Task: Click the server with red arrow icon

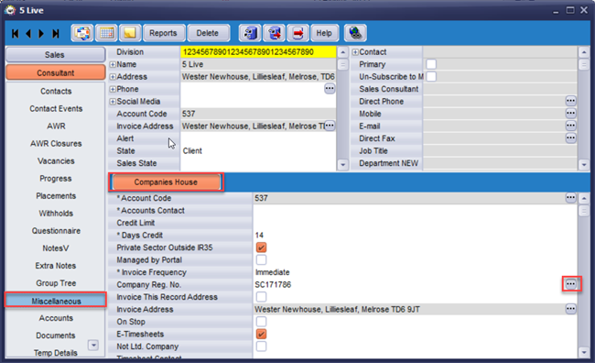Action: [274, 33]
